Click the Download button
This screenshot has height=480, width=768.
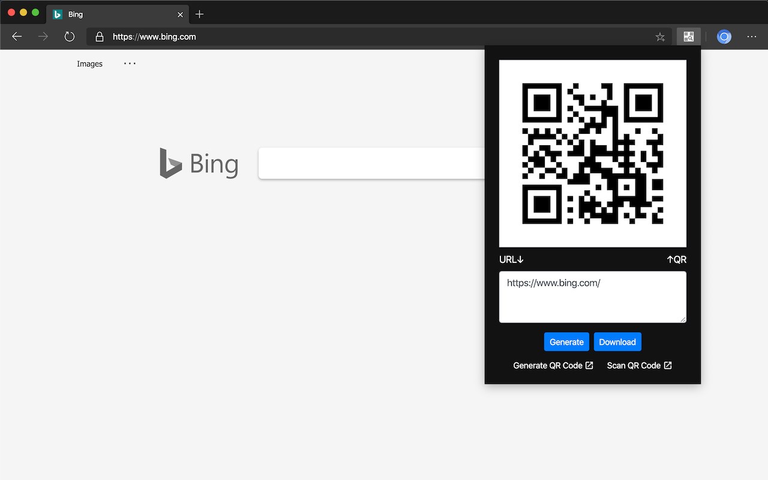pyautogui.click(x=617, y=342)
